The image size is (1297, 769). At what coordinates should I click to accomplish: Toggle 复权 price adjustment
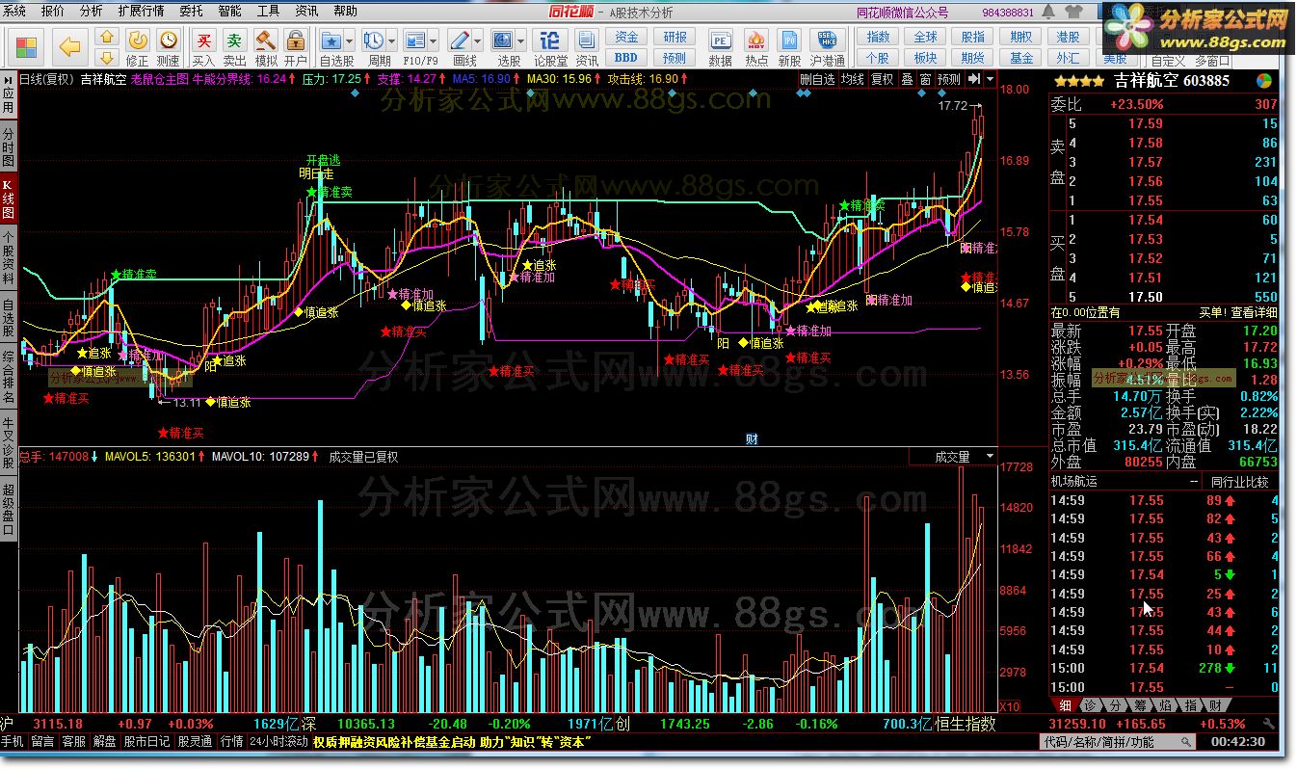tap(882, 79)
